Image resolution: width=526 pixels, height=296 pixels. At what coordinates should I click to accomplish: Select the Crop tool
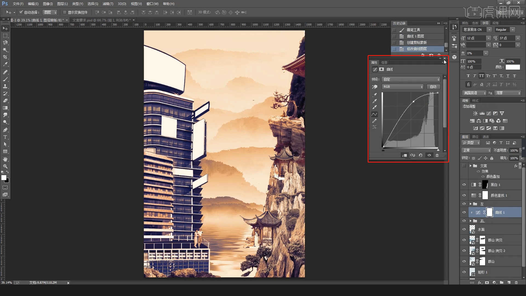5,57
